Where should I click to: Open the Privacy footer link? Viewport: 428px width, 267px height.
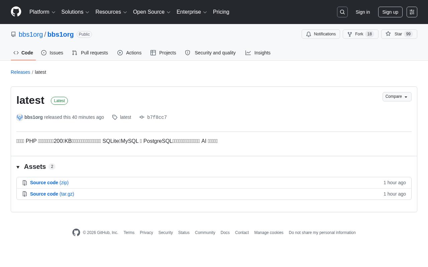(146, 233)
